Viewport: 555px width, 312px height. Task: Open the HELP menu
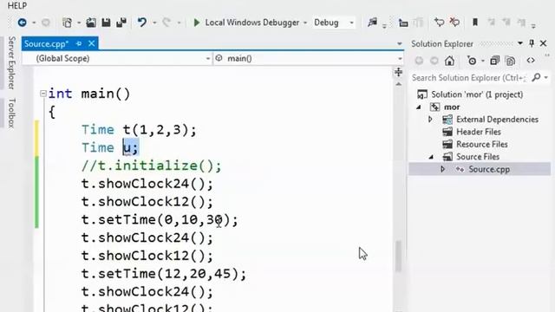coord(17,6)
